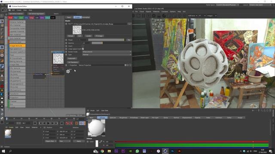Click the timeline Play forward button
Image resolution: width=275 pixels, height=154 pixels.
click(x=48, y=123)
